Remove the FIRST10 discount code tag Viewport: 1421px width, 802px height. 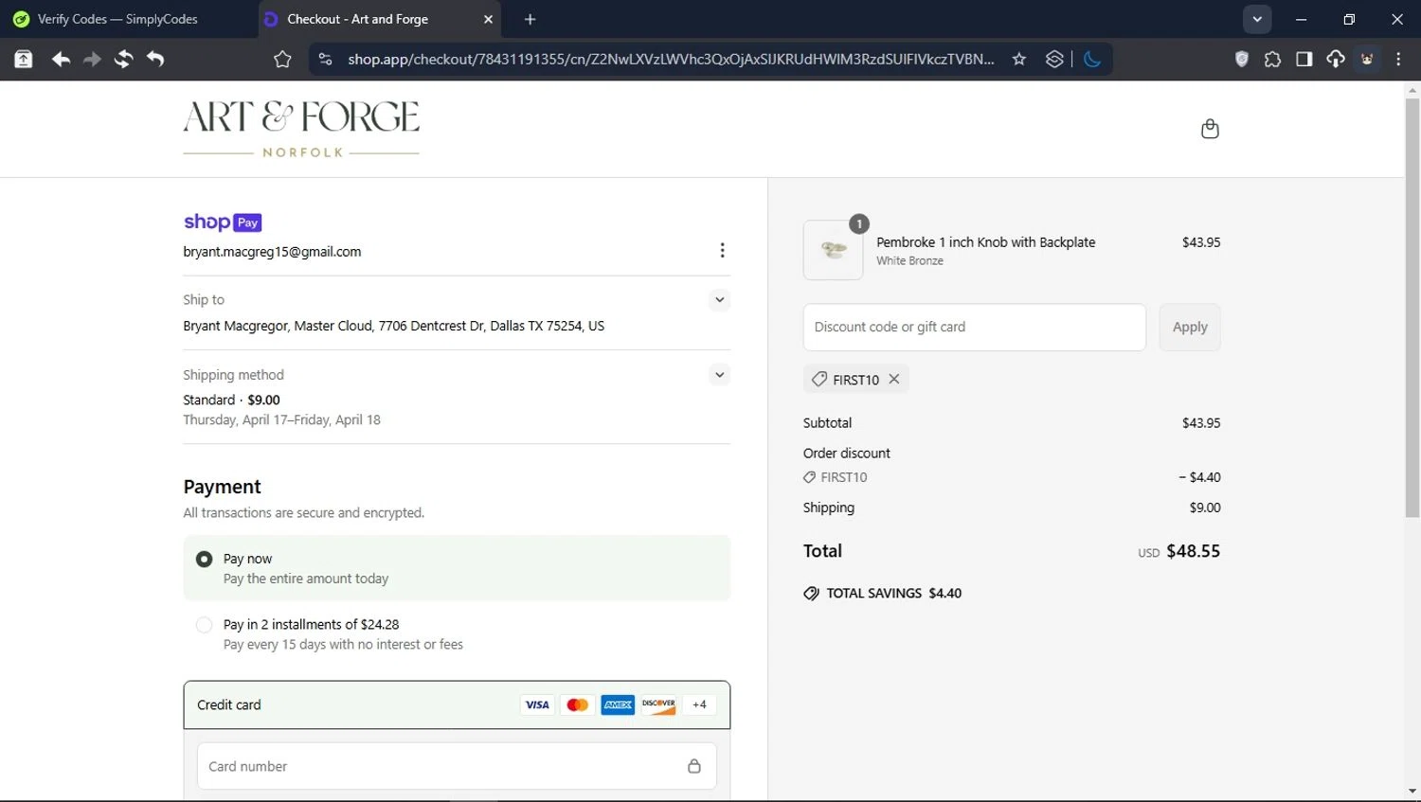click(893, 379)
